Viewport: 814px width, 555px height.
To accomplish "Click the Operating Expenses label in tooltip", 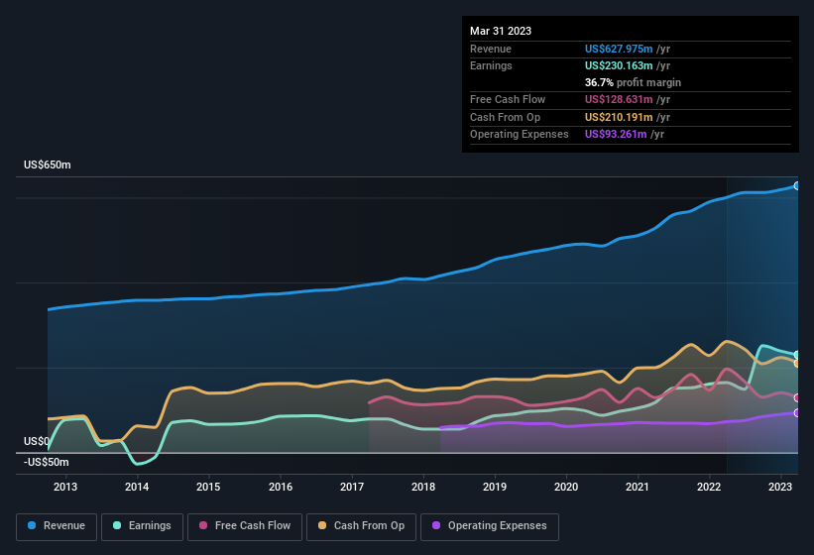I will (520, 135).
